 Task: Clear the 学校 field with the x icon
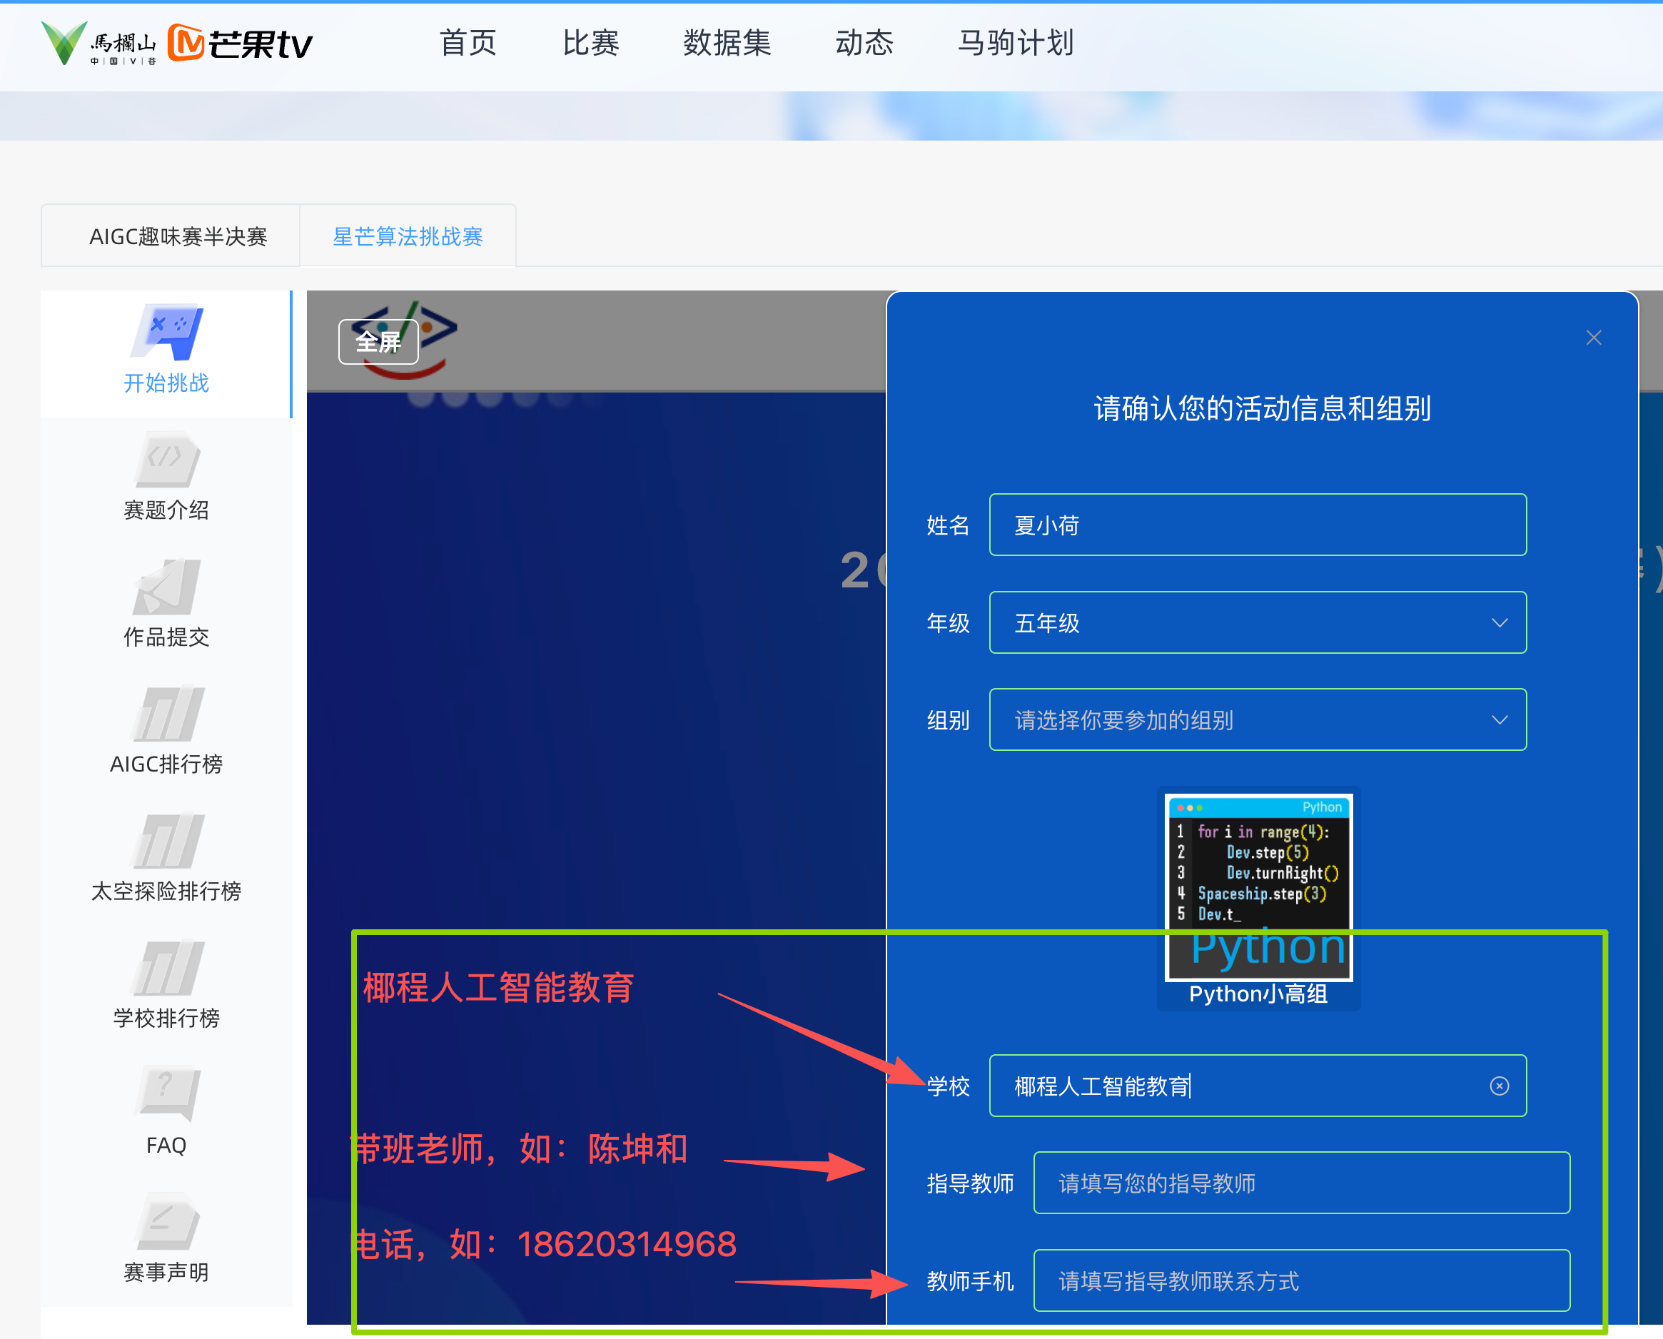tap(1500, 1086)
